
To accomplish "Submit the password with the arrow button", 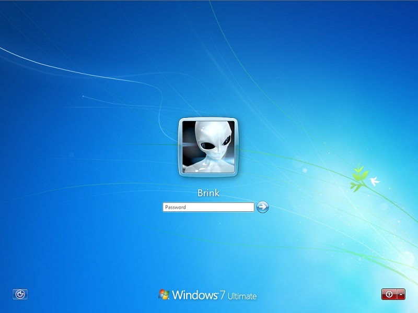I will coord(263,207).
